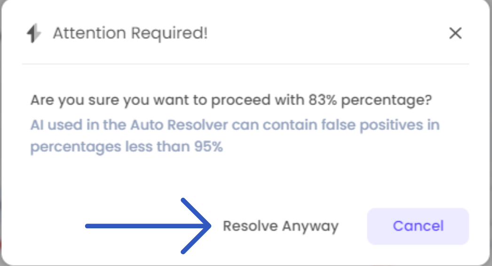492x266 pixels.
Task: Click the 95% threshold in the warning
Action: (x=208, y=147)
